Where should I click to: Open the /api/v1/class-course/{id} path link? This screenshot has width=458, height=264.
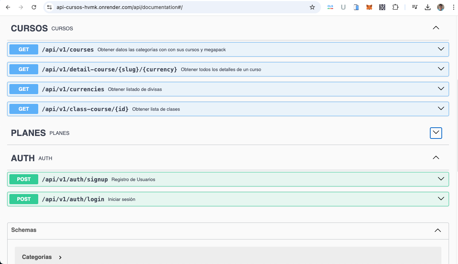tap(85, 109)
